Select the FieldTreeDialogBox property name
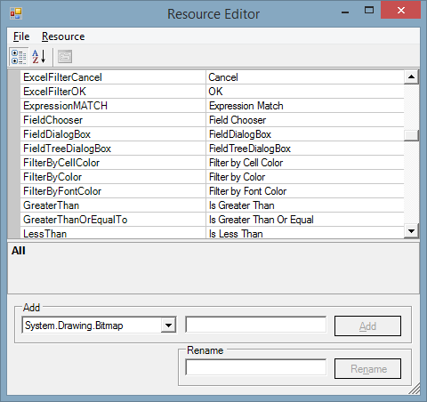Image resolution: width=427 pixels, height=402 pixels. (x=68, y=149)
